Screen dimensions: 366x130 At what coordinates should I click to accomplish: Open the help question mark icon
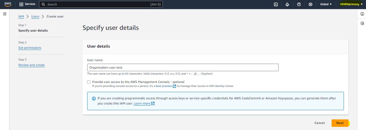tap(299, 4)
